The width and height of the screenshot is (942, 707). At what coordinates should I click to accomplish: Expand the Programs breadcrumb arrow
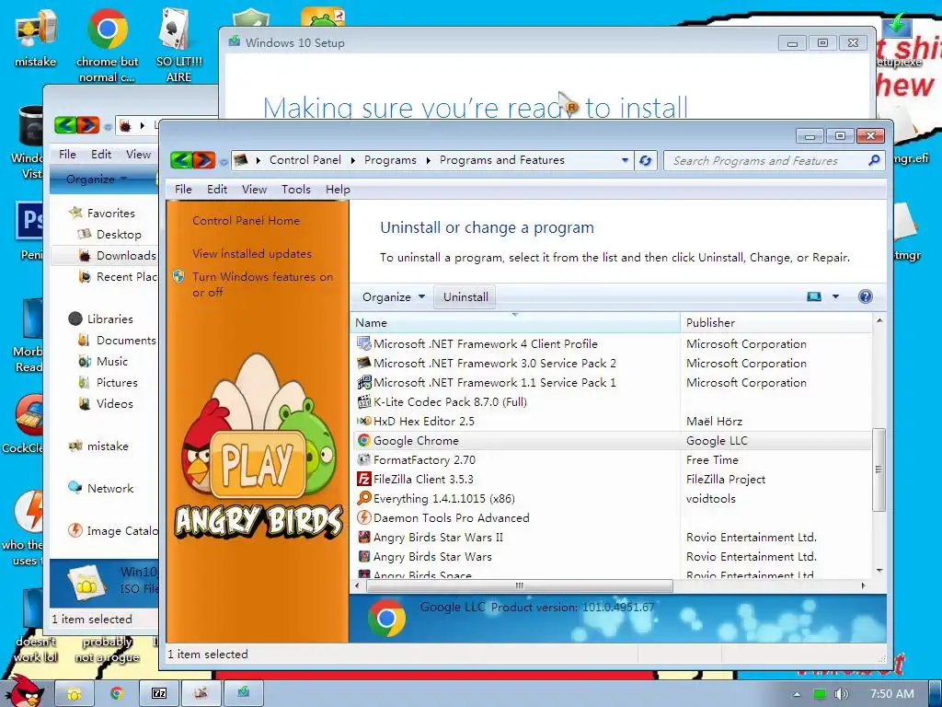429,160
